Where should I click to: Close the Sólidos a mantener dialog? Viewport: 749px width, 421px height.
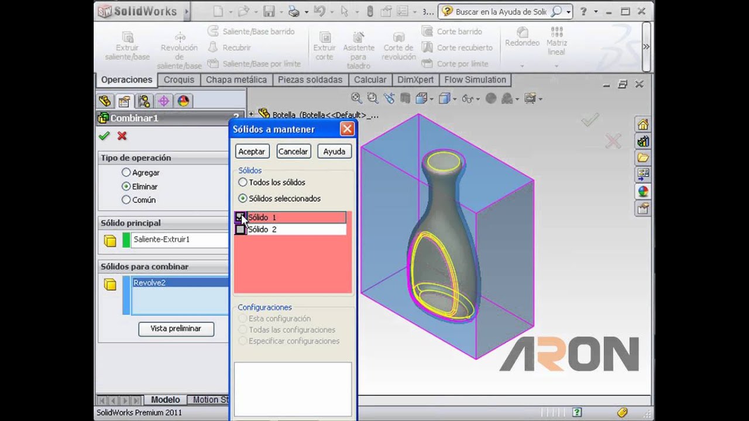347,129
